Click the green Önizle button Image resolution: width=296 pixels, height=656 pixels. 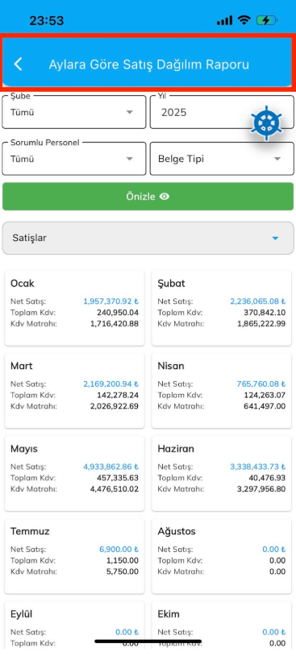[x=148, y=196]
